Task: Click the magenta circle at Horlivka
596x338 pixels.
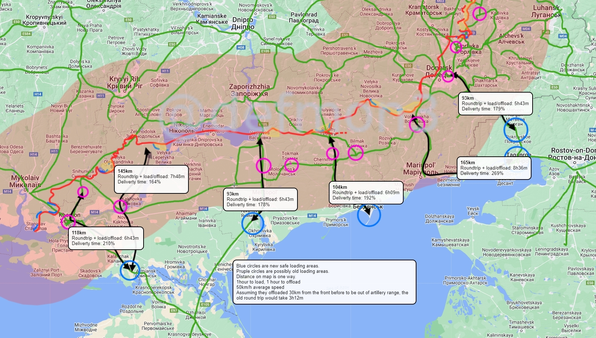Action: click(456, 47)
